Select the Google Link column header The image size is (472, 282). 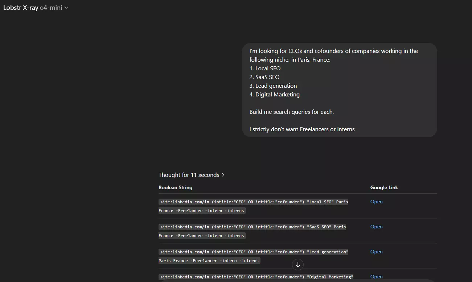[384, 187]
